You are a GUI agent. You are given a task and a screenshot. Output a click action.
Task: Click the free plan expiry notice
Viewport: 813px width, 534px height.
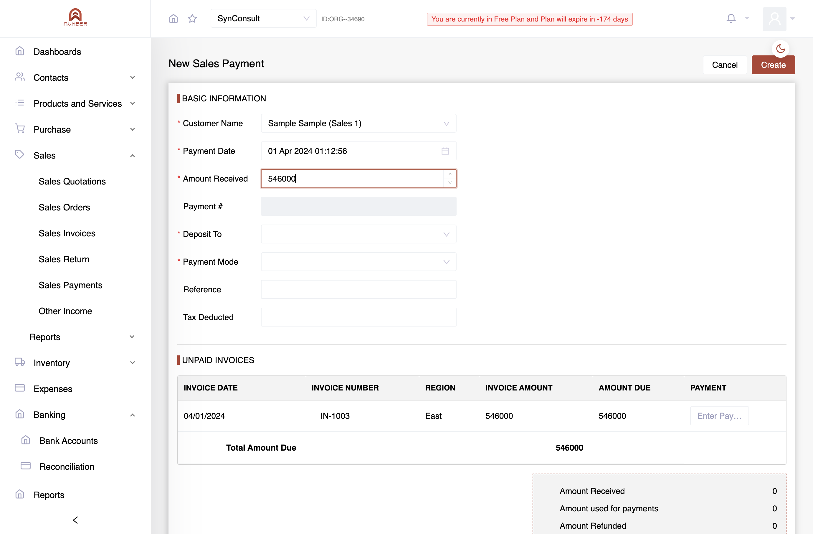pos(529,19)
